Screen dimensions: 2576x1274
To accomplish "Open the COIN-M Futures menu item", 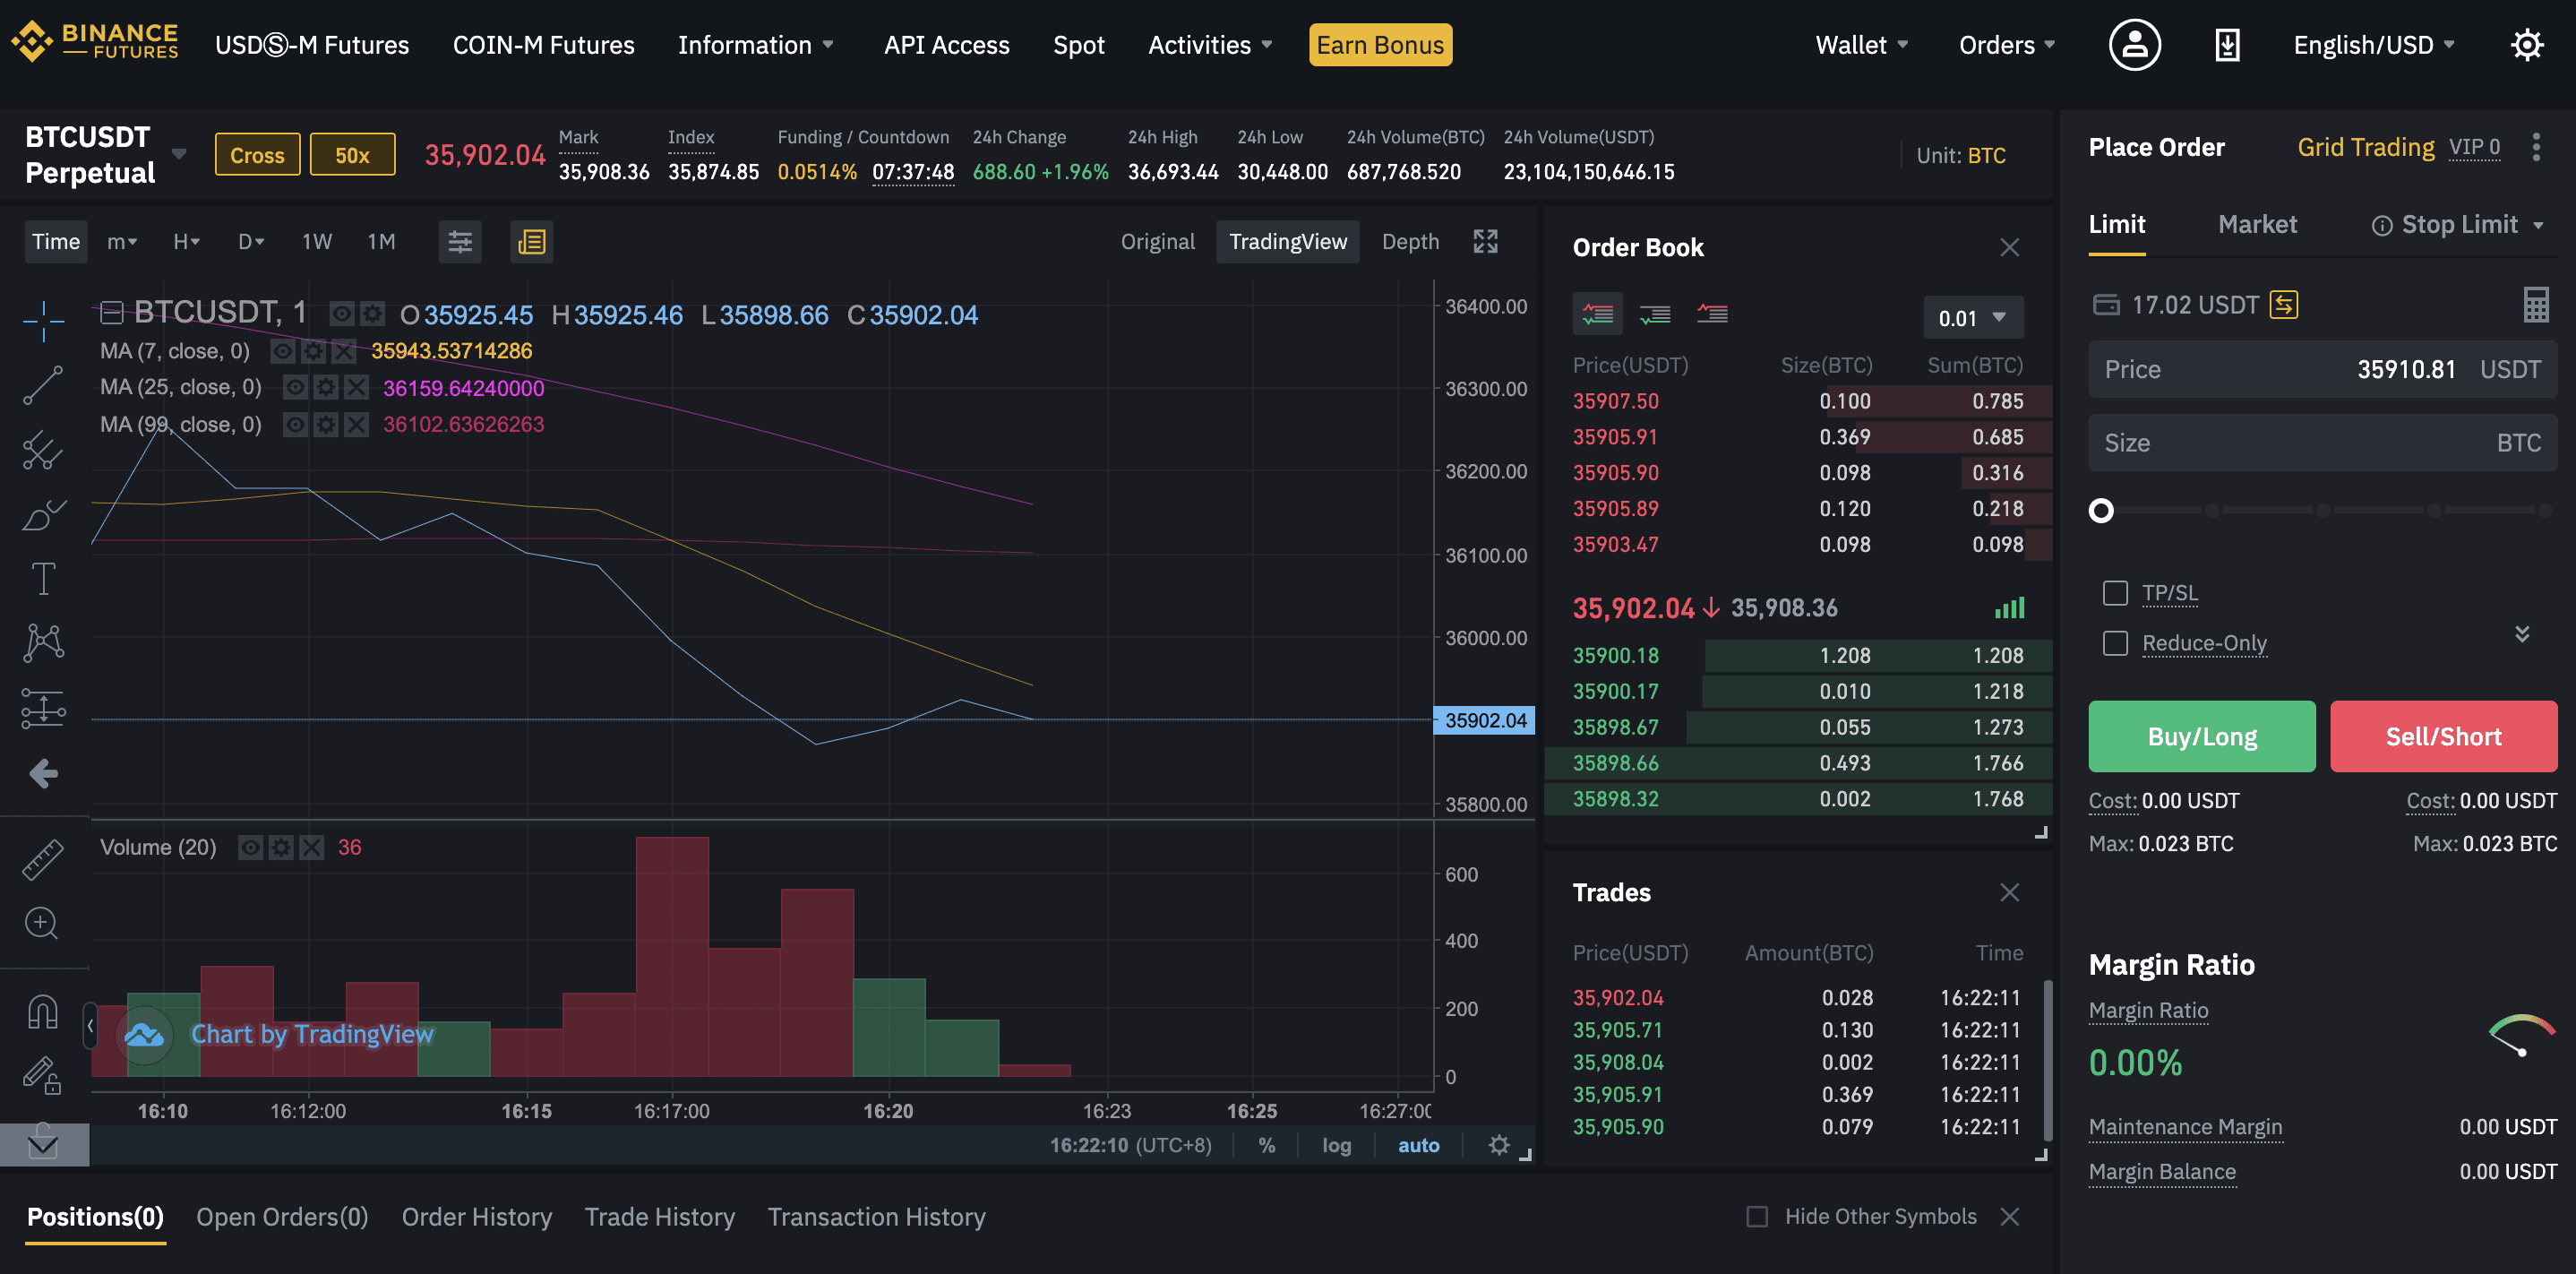I will 543,45.
